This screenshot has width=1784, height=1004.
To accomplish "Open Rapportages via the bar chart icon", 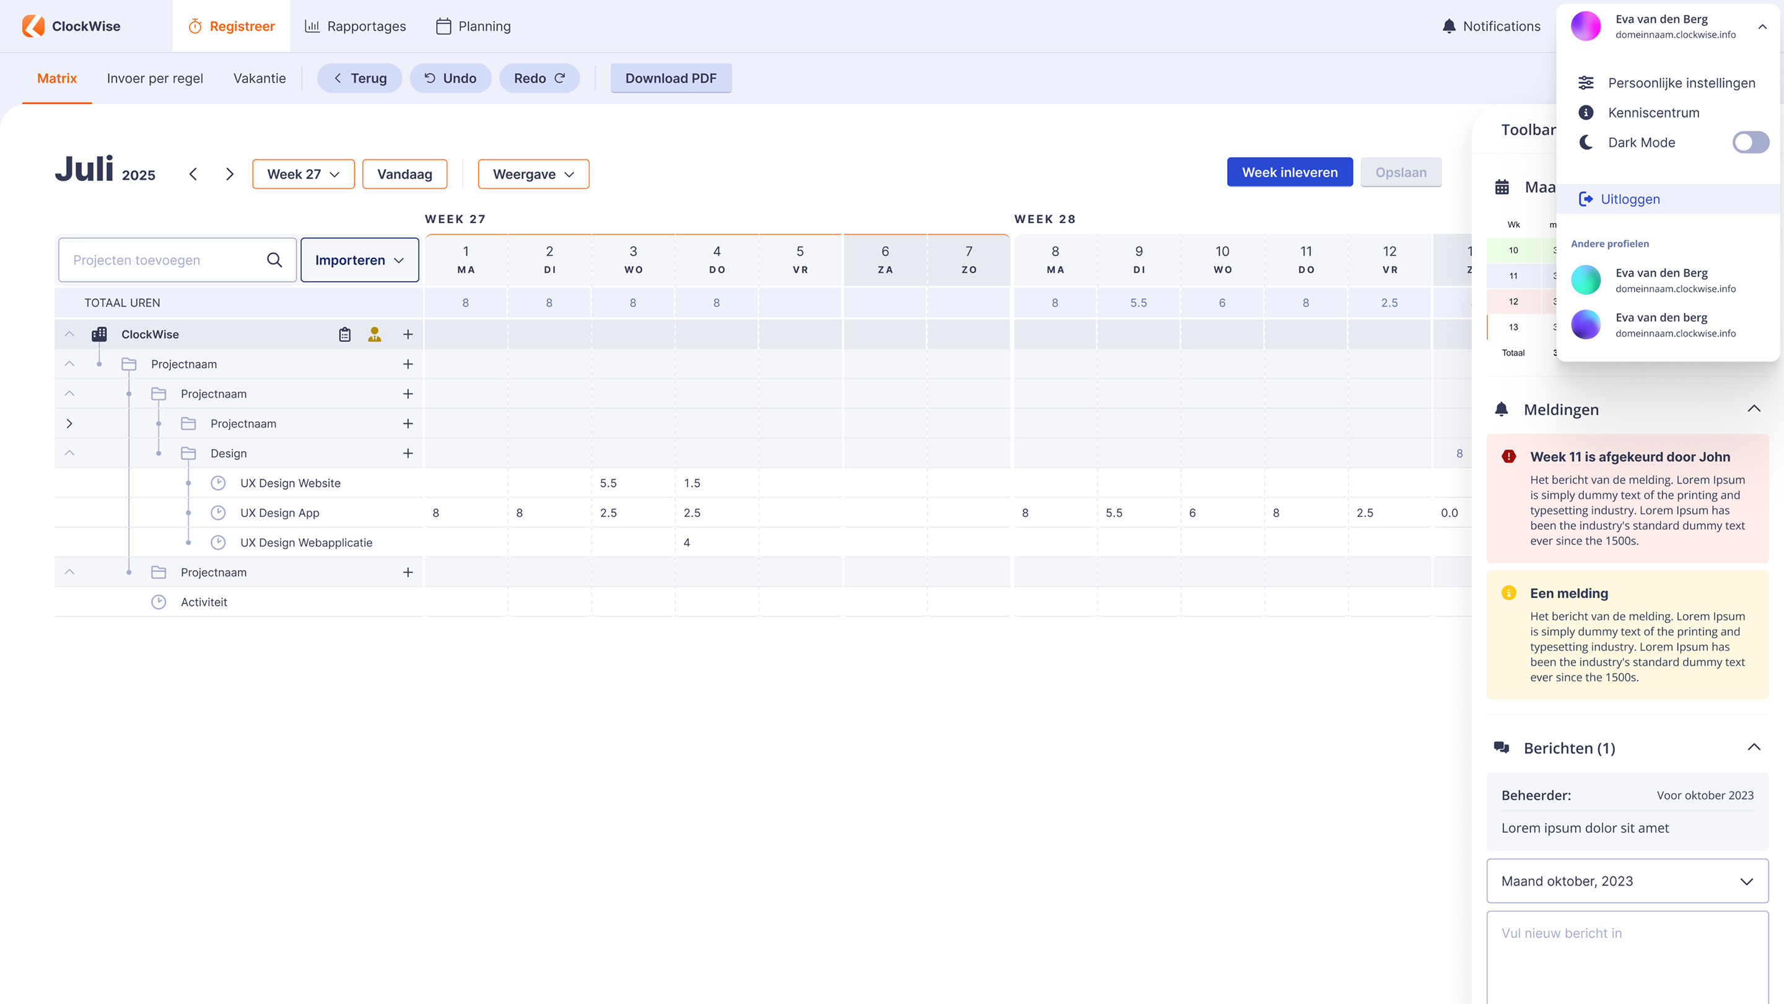I will pos(312,25).
